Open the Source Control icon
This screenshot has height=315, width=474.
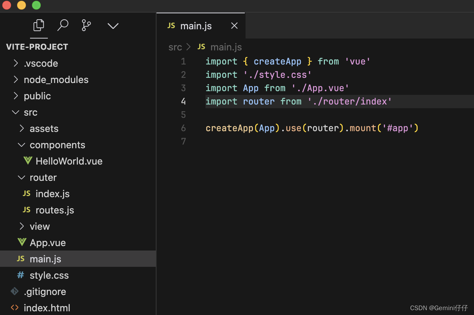86,25
